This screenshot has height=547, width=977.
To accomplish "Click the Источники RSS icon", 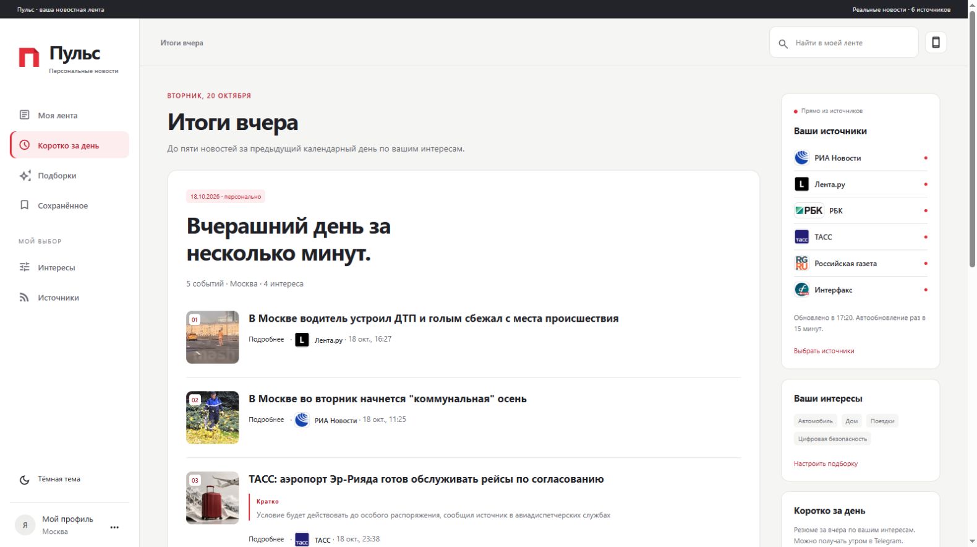I will (25, 298).
